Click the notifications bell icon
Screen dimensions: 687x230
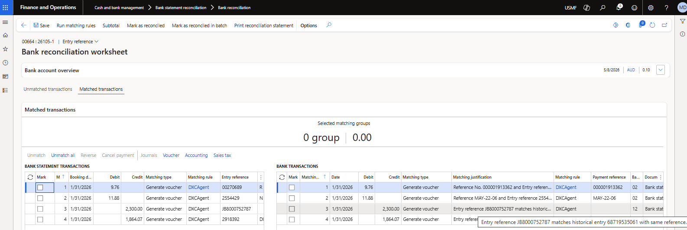619,7
